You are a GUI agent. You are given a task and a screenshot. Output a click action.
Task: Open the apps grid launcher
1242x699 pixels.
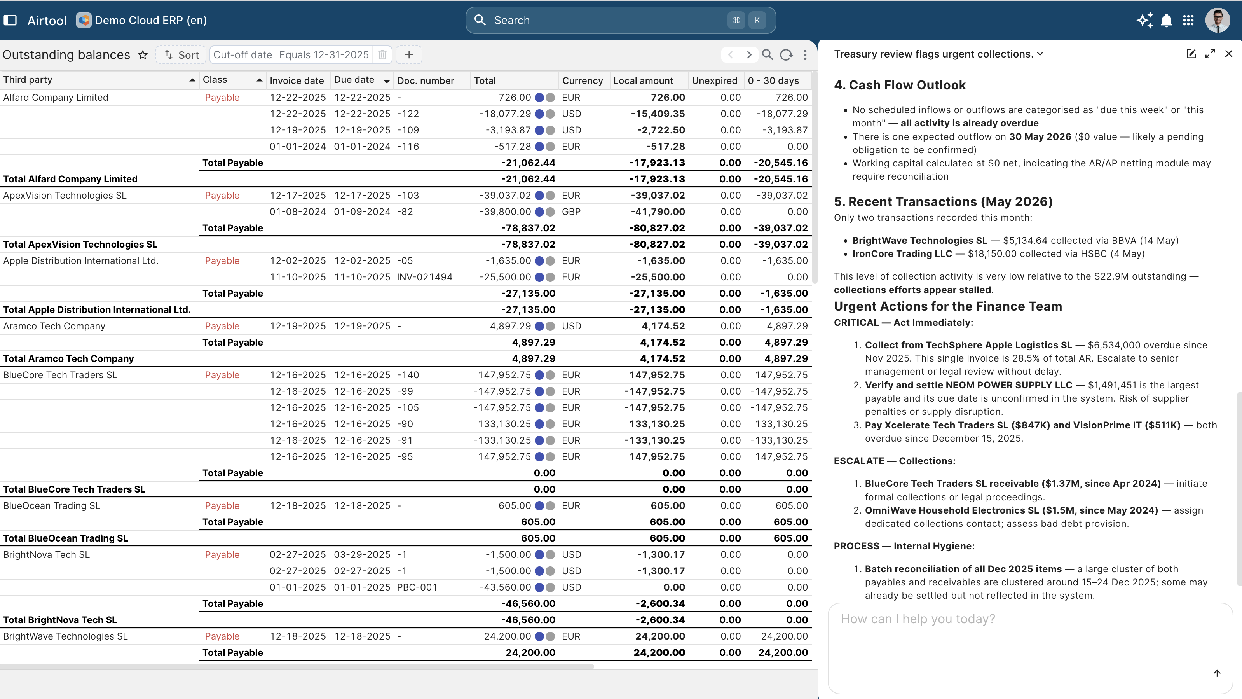(1188, 20)
